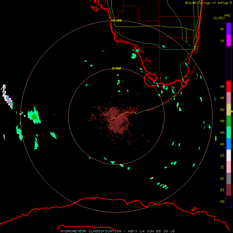Select the RA legend label
233x233 pixels.
pyautogui.click(x=222, y=133)
